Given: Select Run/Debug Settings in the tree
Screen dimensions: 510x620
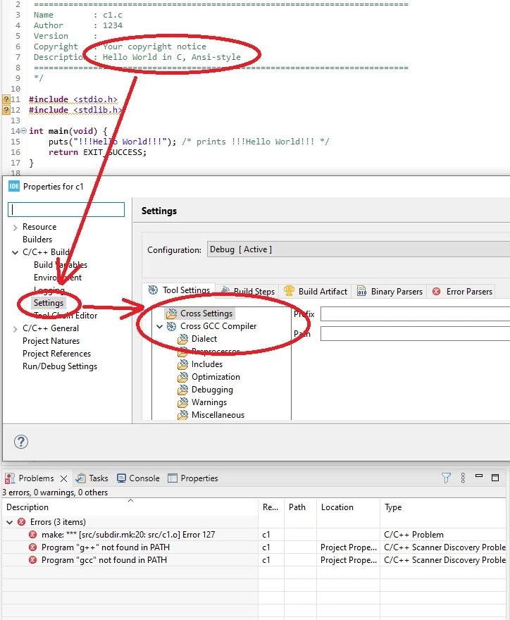Looking at the screenshot, I should click(60, 366).
